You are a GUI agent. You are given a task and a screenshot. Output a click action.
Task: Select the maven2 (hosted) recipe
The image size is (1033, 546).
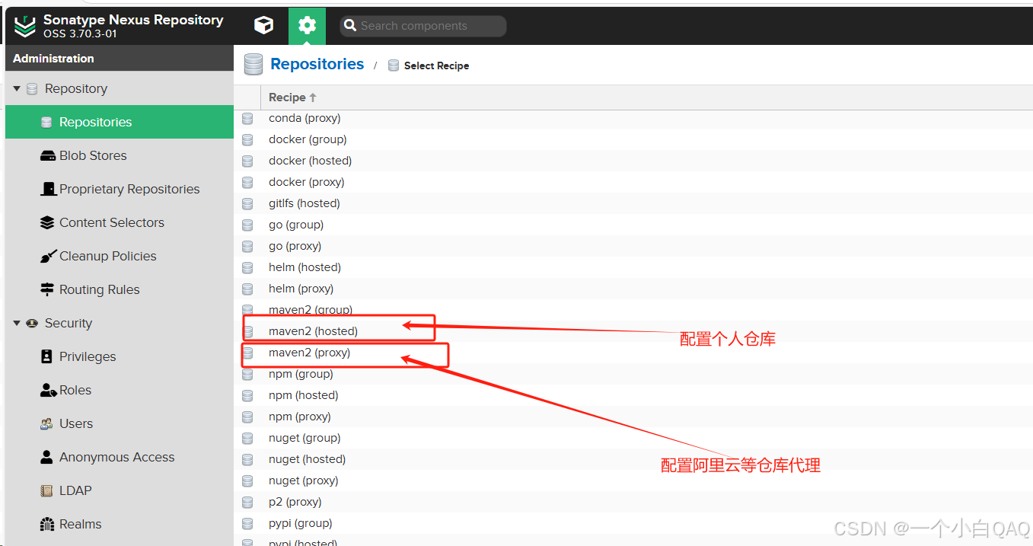click(x=633, y=331)
